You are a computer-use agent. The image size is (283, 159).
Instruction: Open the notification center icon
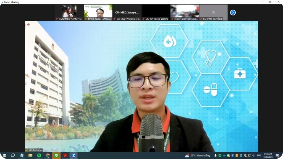pyautogui.click(x=277, y=155)
